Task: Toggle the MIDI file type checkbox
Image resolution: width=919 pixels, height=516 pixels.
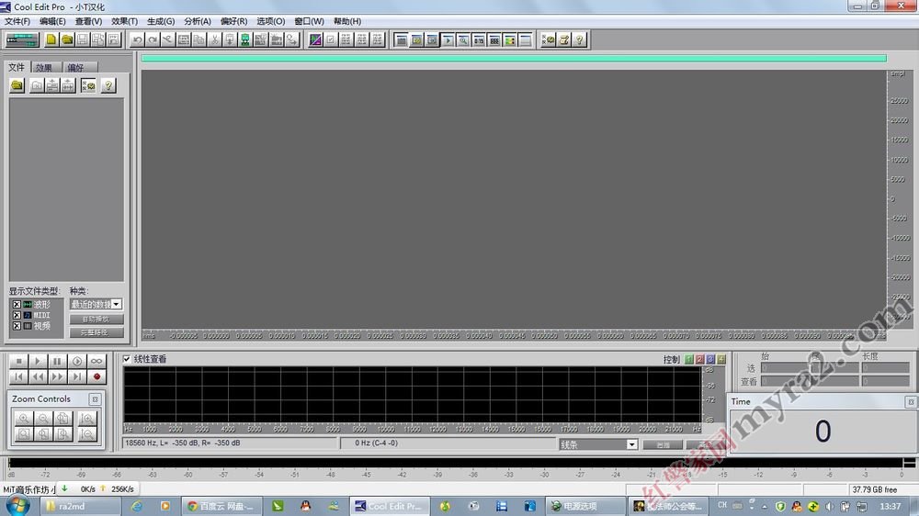Action: click(x=17, y=315)
